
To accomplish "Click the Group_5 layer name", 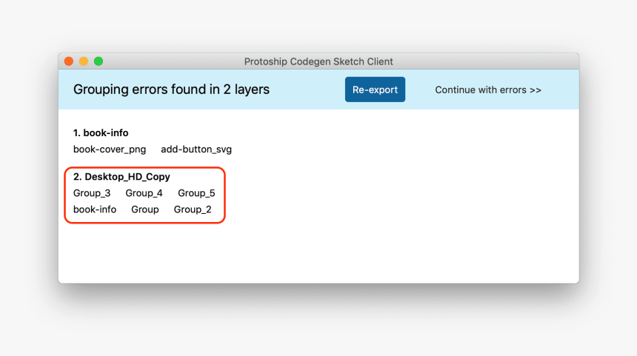I will pos(196,193).
